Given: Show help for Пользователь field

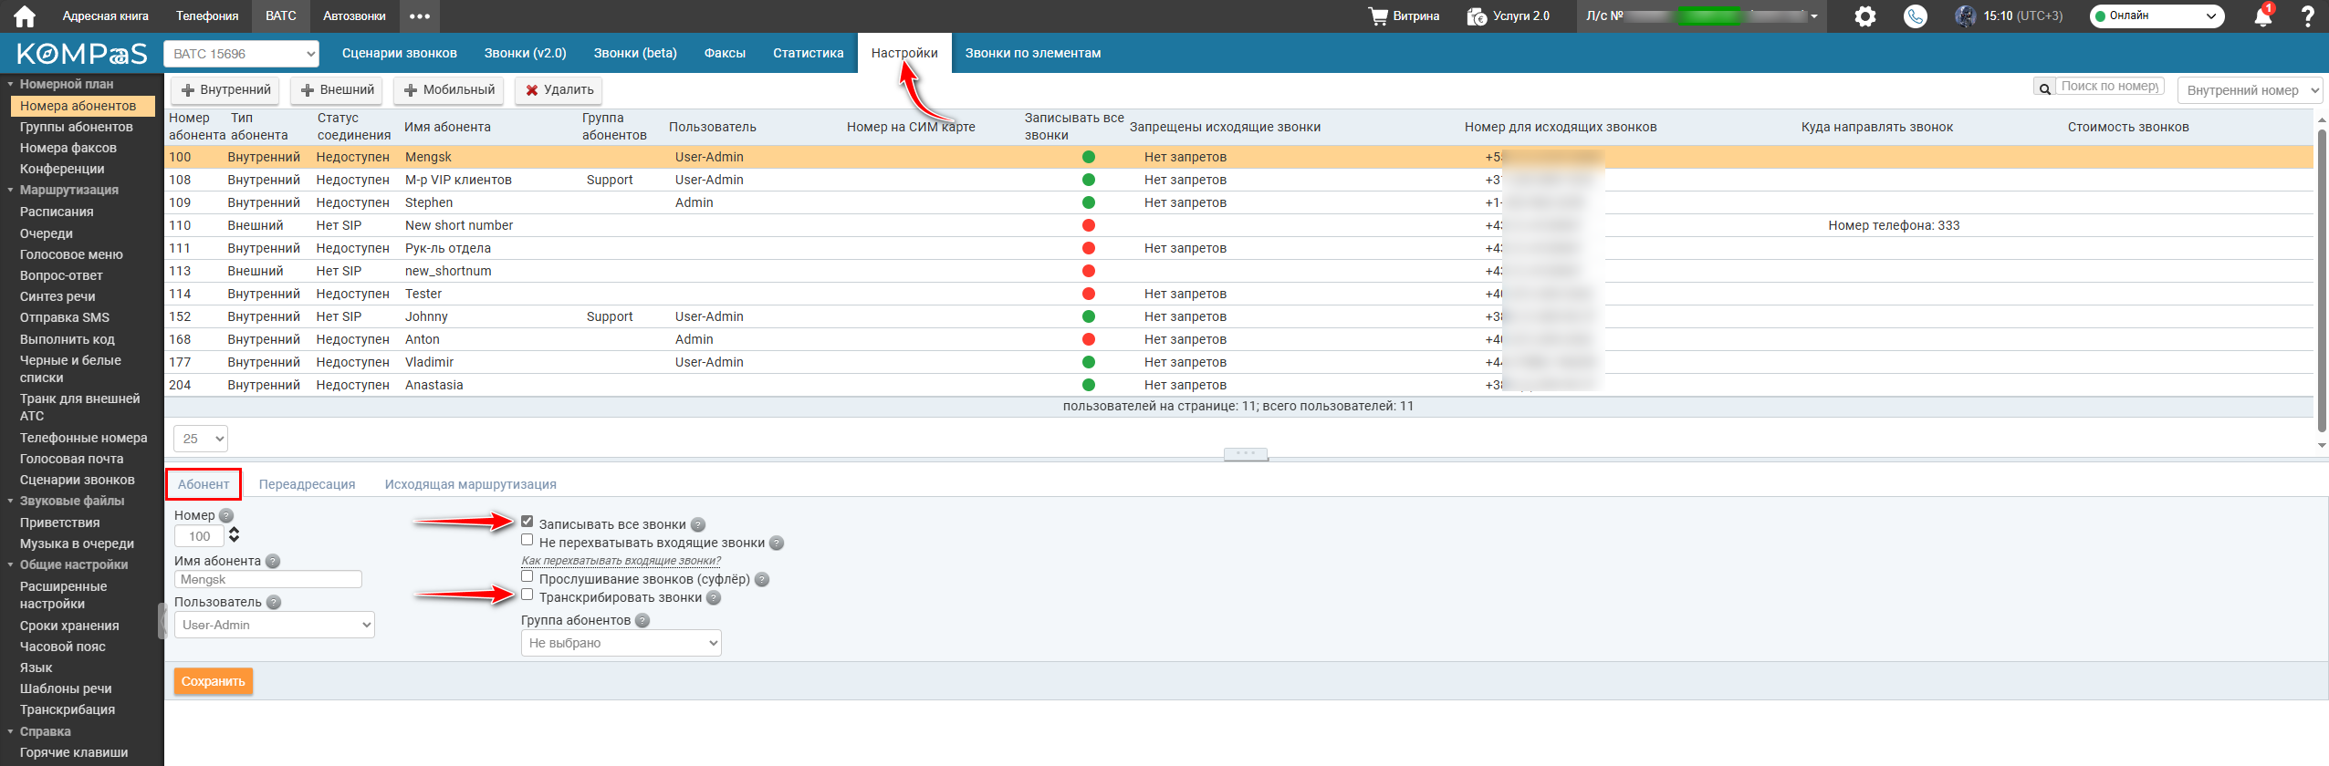Looking at the screenshot, I should pyautogui.click(x=274, y=603).
